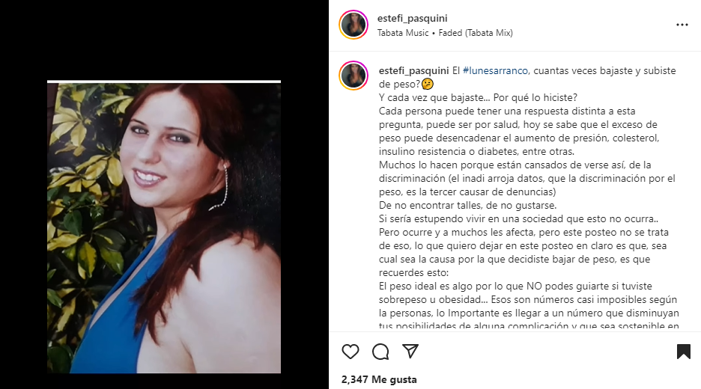Open comments via the speech bubble icon
Screen dimensions: 701x389
pyautogui.click(x=380, y=352)
